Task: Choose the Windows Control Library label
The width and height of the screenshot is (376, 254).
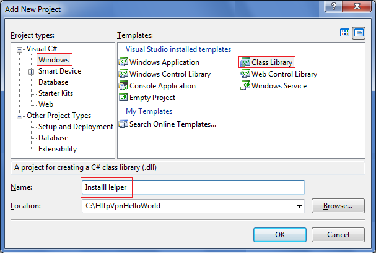Action: coord(170,74)
